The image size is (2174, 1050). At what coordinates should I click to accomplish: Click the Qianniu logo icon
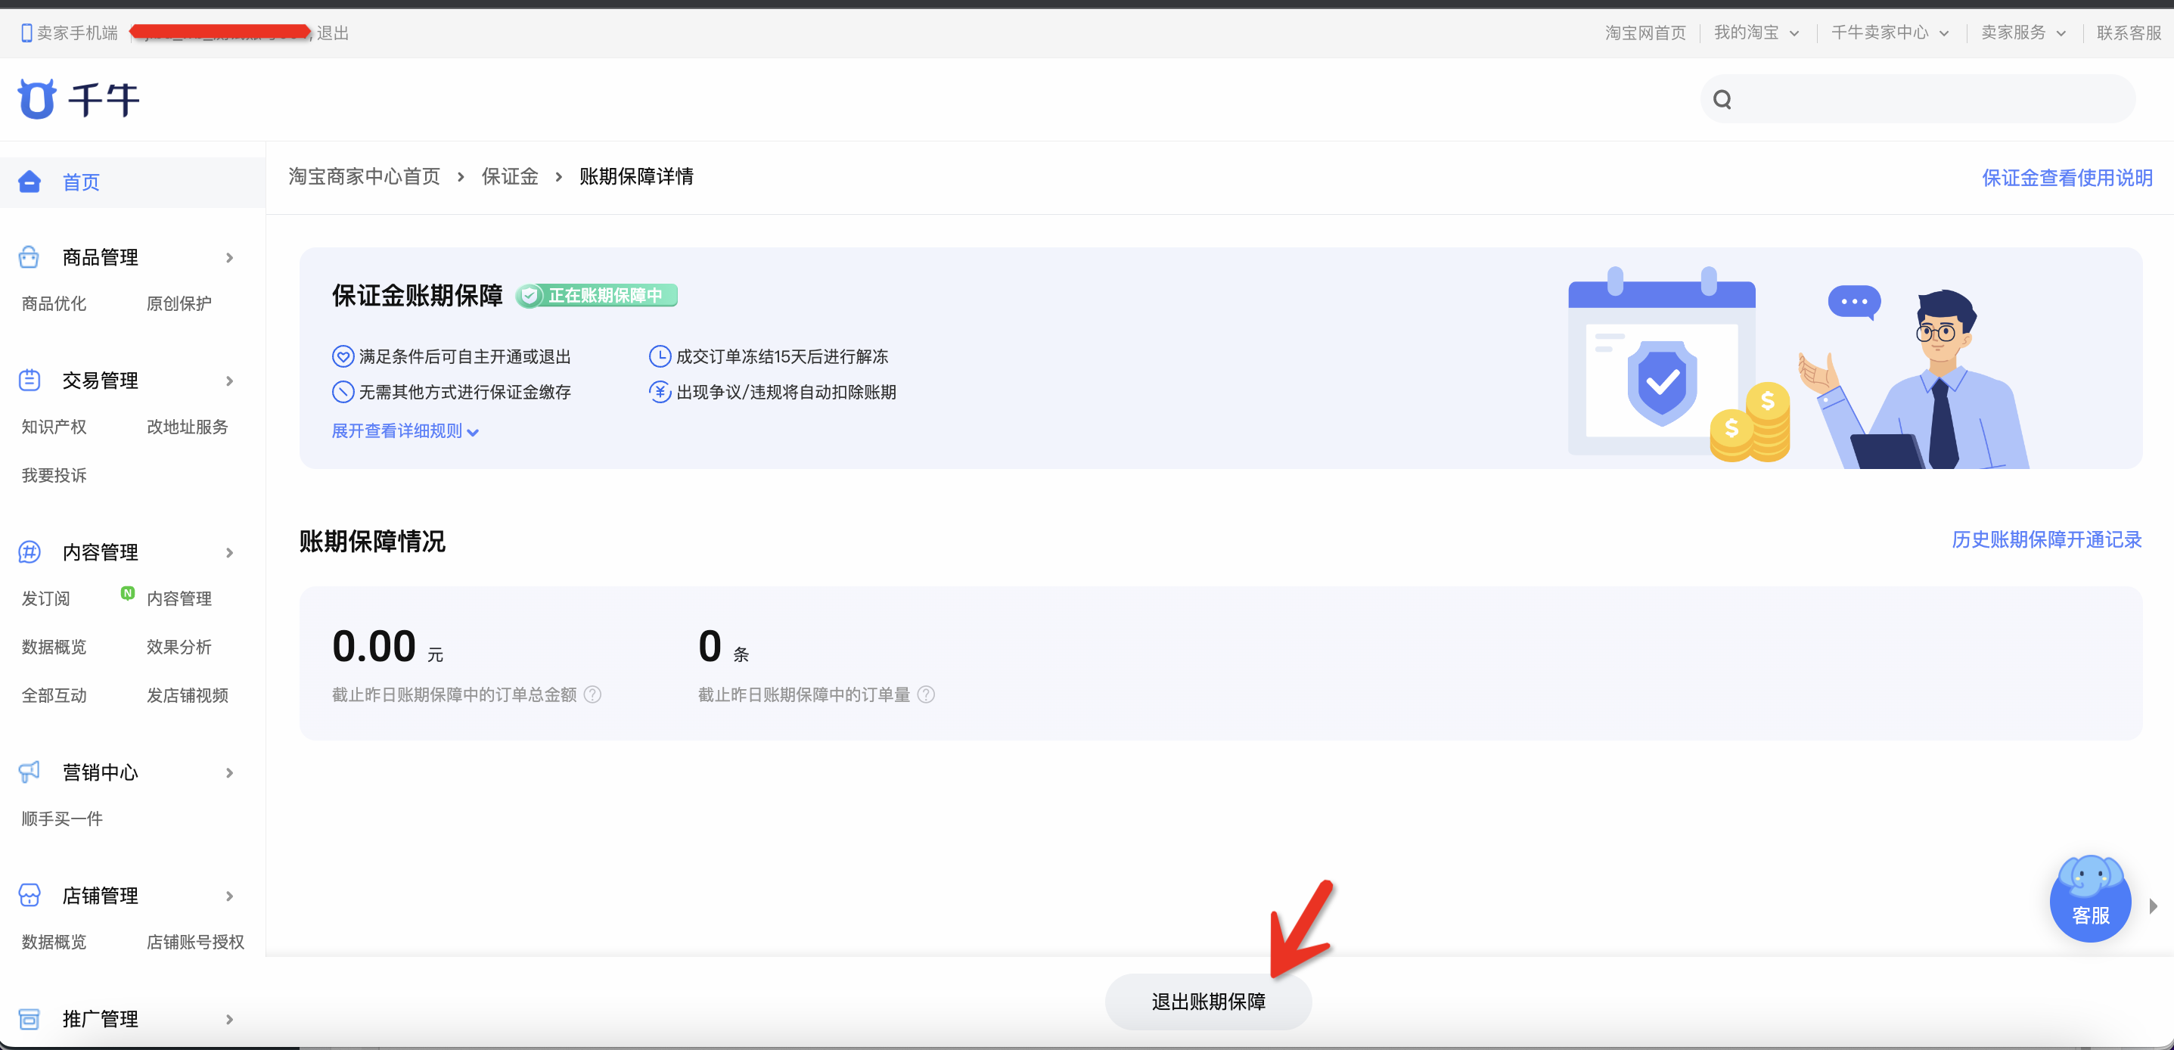37,100
